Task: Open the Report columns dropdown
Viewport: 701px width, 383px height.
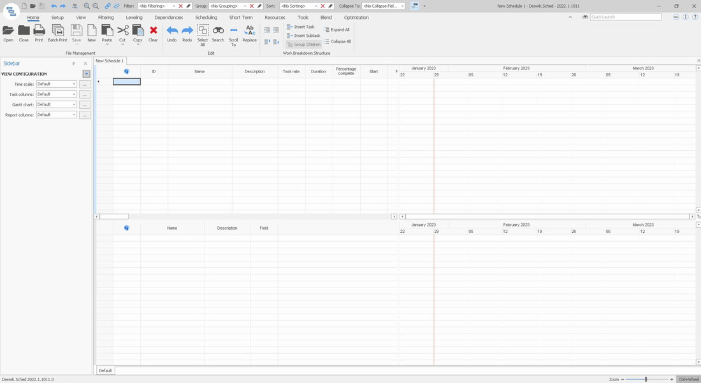Action: pyautogui.click(x=56, y=115)
